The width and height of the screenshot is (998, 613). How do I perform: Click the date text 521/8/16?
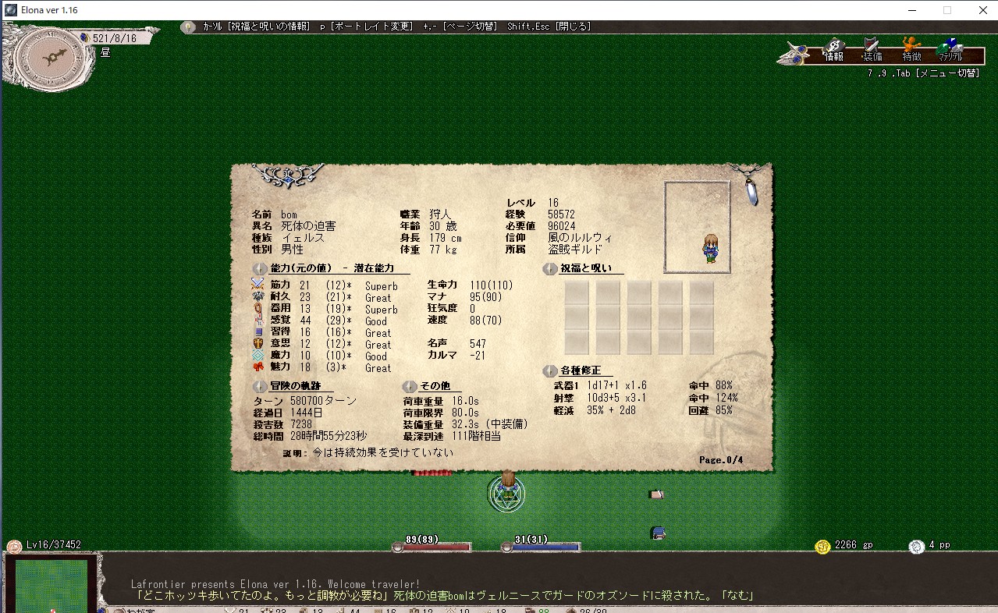click(x=115, y=38)
